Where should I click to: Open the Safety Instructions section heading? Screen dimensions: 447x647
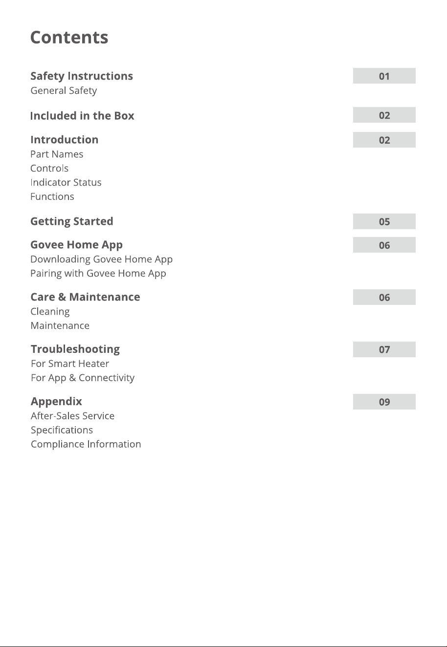pyautogui.click(x=82, y=76)
